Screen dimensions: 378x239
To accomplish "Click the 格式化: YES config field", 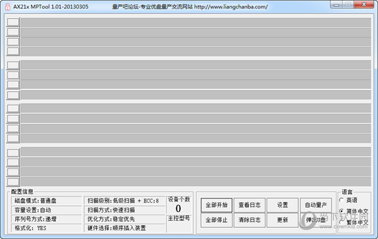I will click(x=47, y=228).
